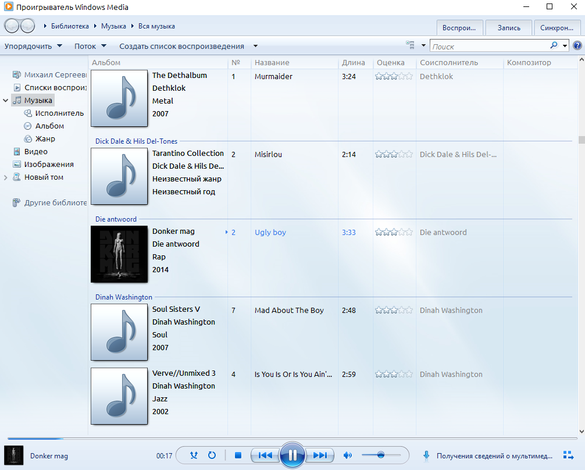Click the Библиотека breadcrumb
The height and width of the screenshot is (470, 585).
70,26
